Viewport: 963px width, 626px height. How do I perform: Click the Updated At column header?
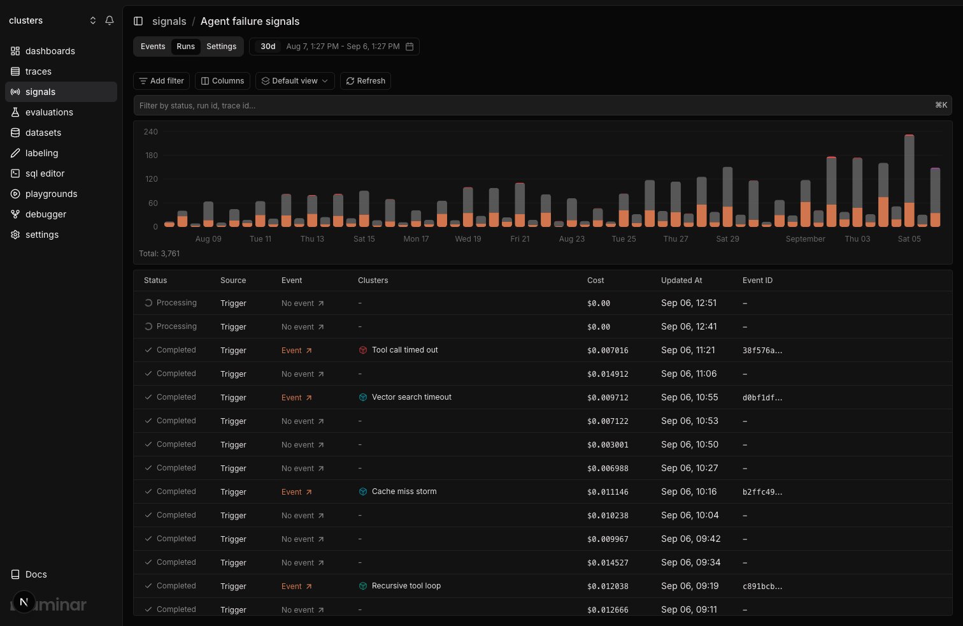pyautogui.click(x=681, y=280)
